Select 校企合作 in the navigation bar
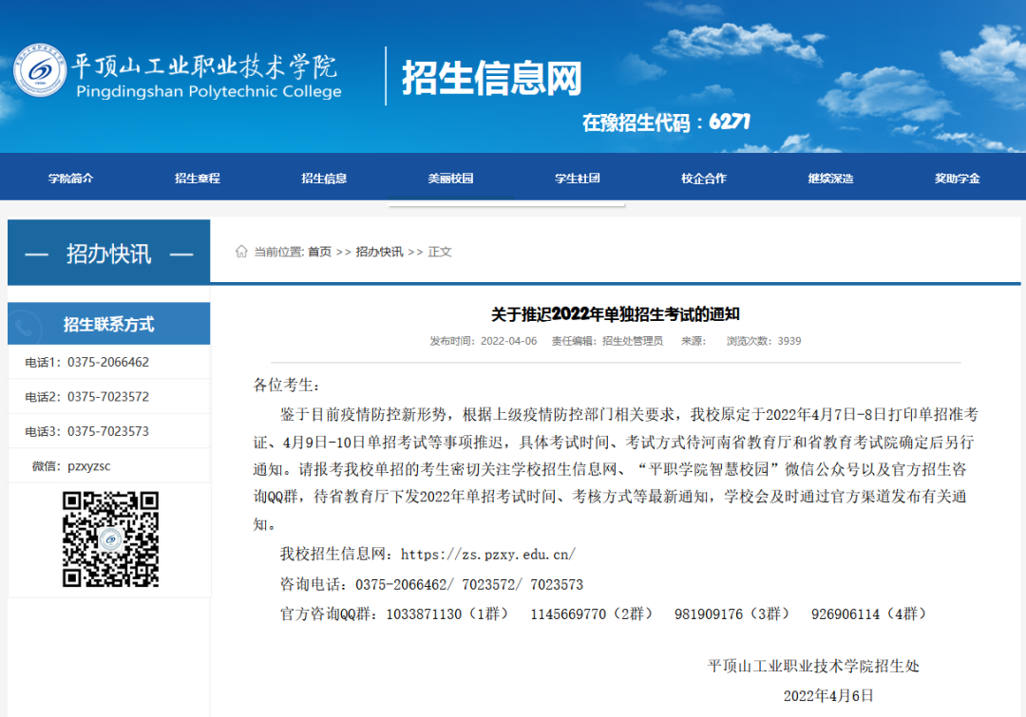Image resolution: width=1026 pixels, height=717 pixels. tap(704, 179)
